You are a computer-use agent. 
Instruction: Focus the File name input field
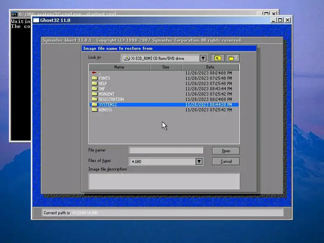(166, 150)
